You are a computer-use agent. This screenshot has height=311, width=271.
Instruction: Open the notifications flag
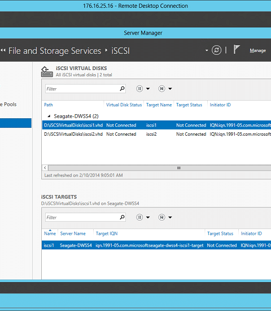pyautogui.click(x=237, y=49)
